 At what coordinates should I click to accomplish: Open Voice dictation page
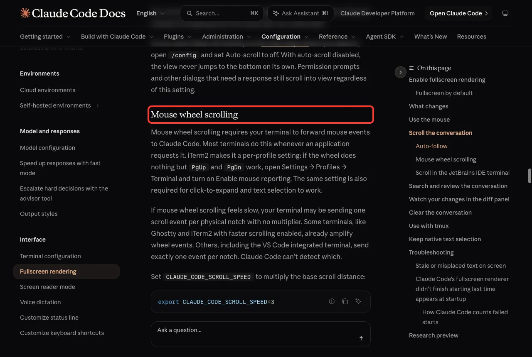tap(40, 302)
